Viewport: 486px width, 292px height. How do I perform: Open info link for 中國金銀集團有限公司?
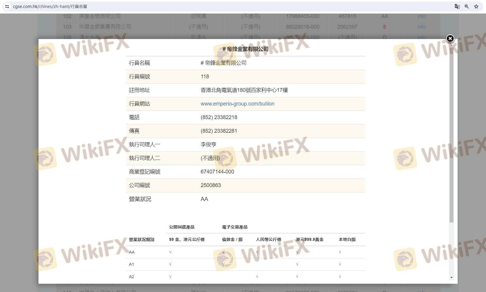click(x=421, y=27)
